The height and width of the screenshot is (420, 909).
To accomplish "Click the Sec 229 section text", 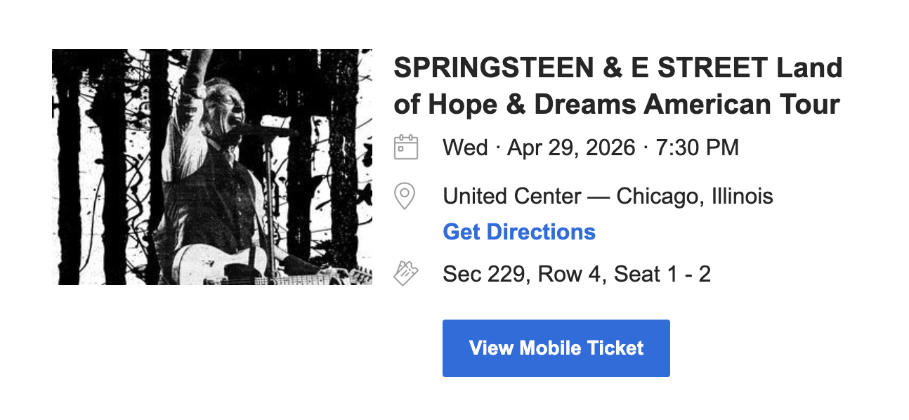I will point(484,274).
